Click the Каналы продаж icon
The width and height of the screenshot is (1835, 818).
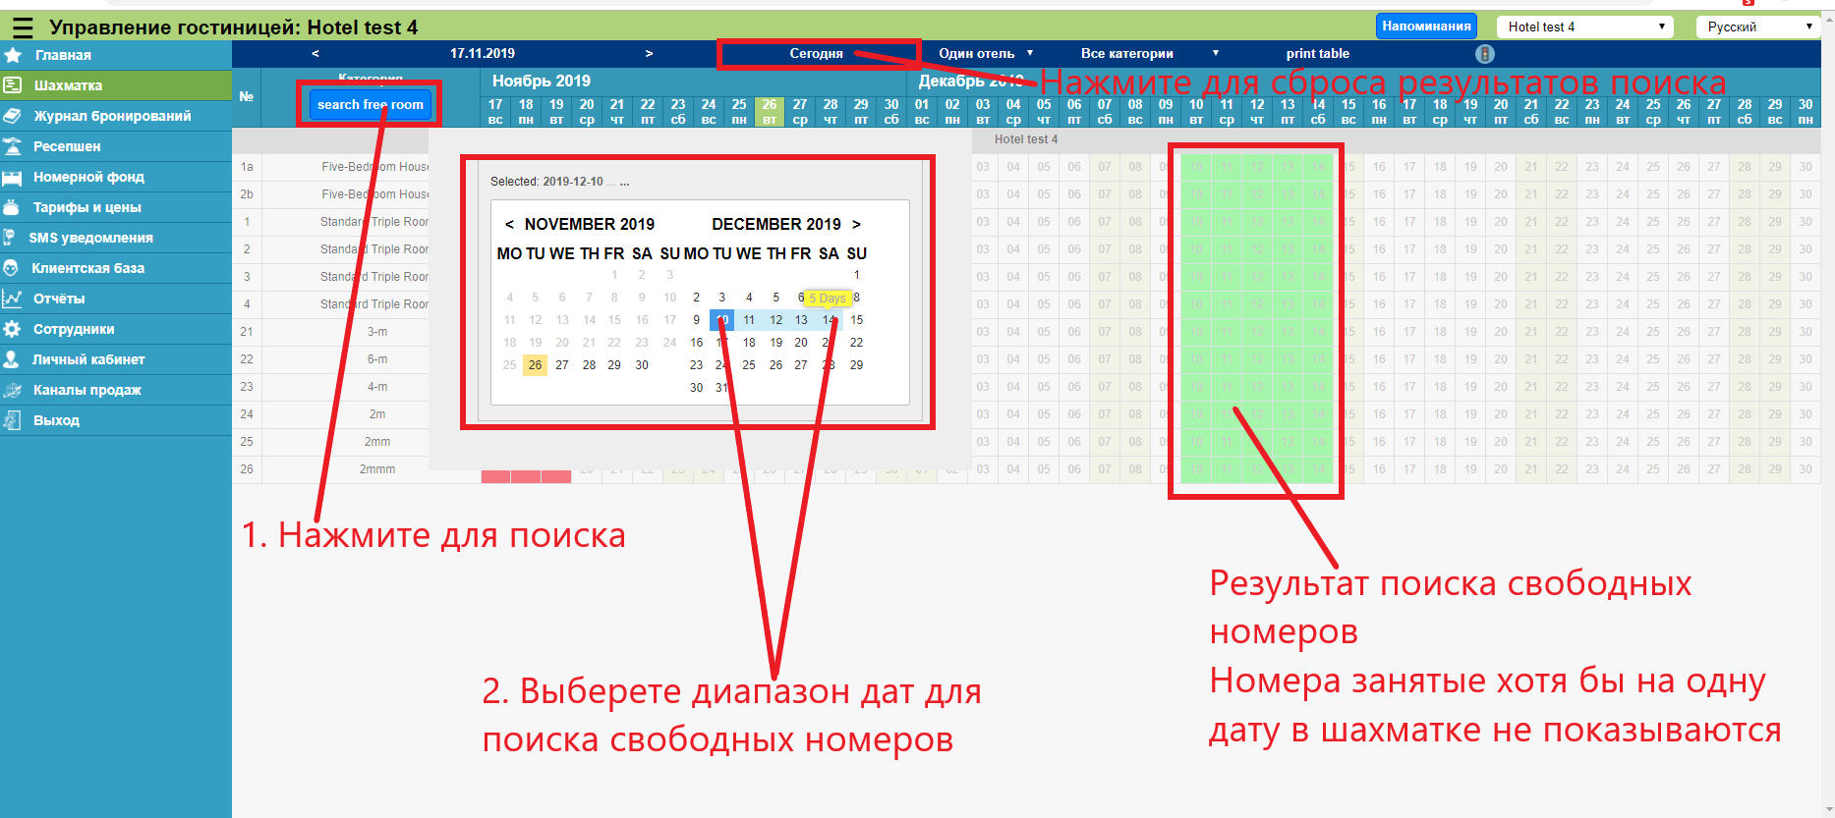[x=13, y=390]
